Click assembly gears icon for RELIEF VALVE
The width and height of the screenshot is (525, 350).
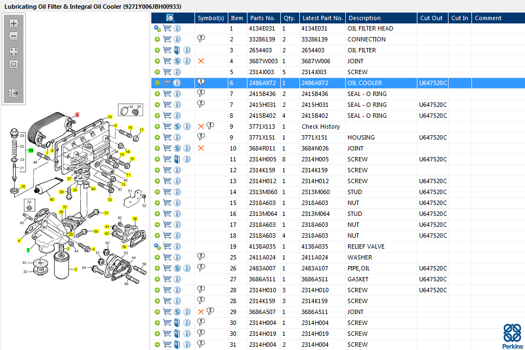[x=157, y=246]
